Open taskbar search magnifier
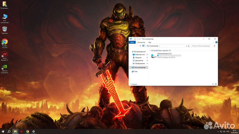 point(9,131)
